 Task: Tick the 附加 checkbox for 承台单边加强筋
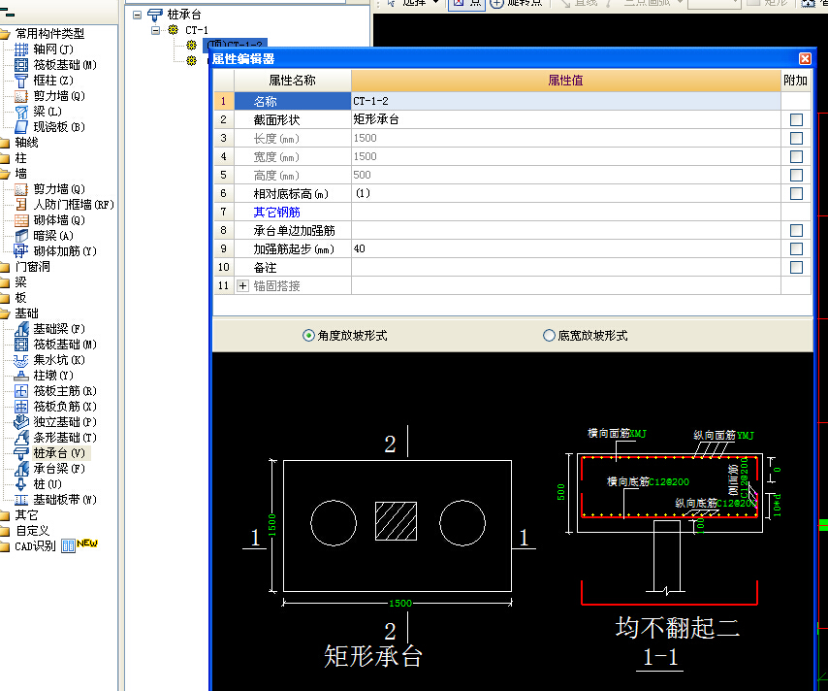(796, 231)
